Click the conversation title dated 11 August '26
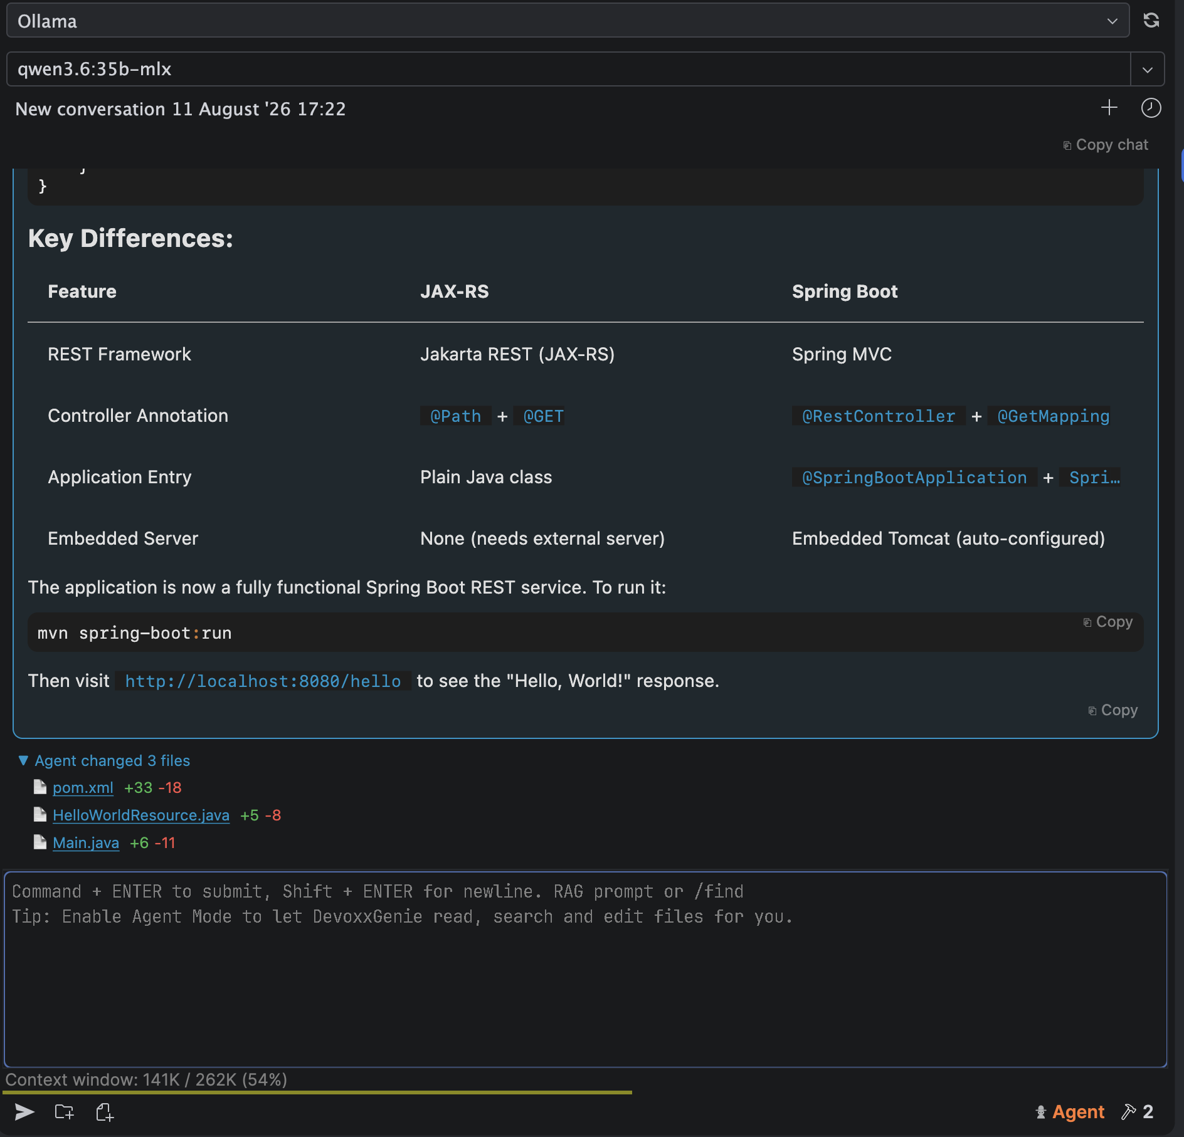The height and width of the screenshot is (1137, 1184). click(181, 109)
